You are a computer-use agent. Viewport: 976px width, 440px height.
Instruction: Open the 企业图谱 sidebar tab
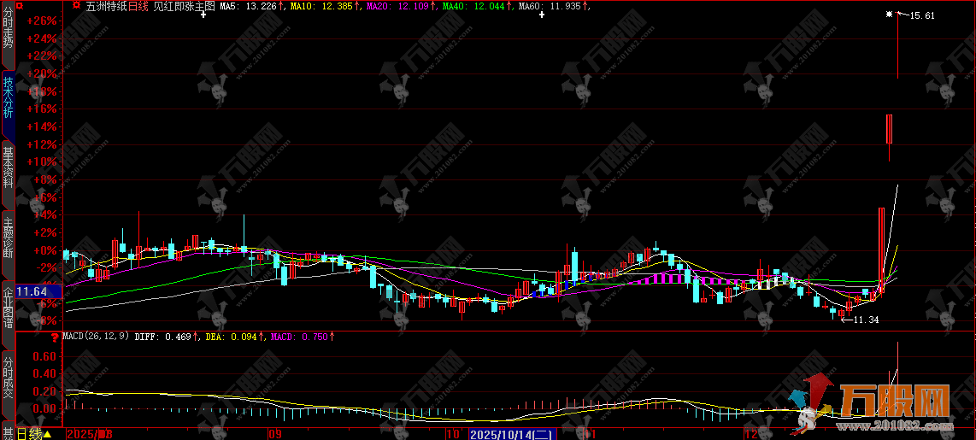point(8,308)
